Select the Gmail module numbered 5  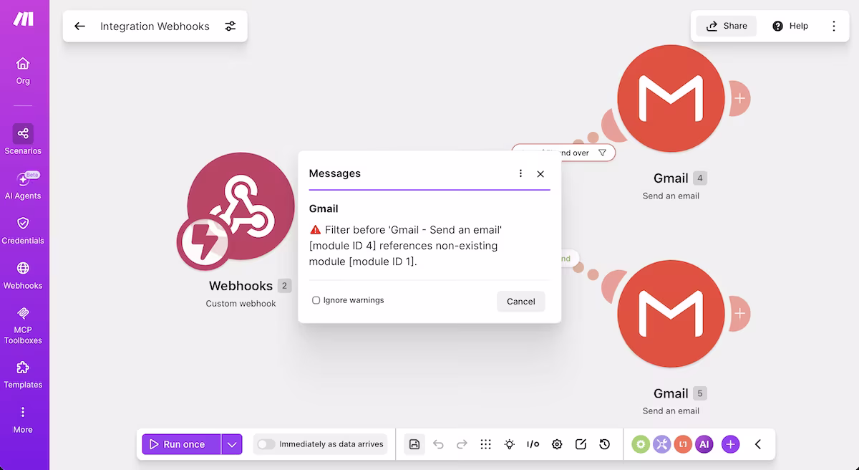[x=671, y=314]
